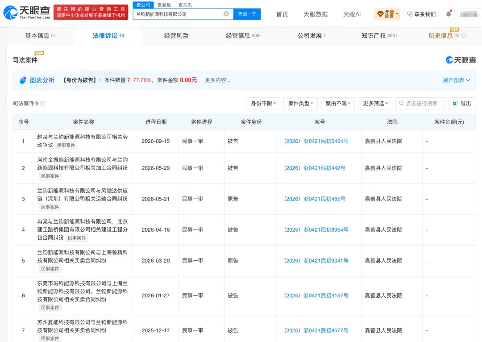The width and height of the screenshot is (482, 342).
Task: Open the 案由不限 dropdown filter
Action: point(337,103)
